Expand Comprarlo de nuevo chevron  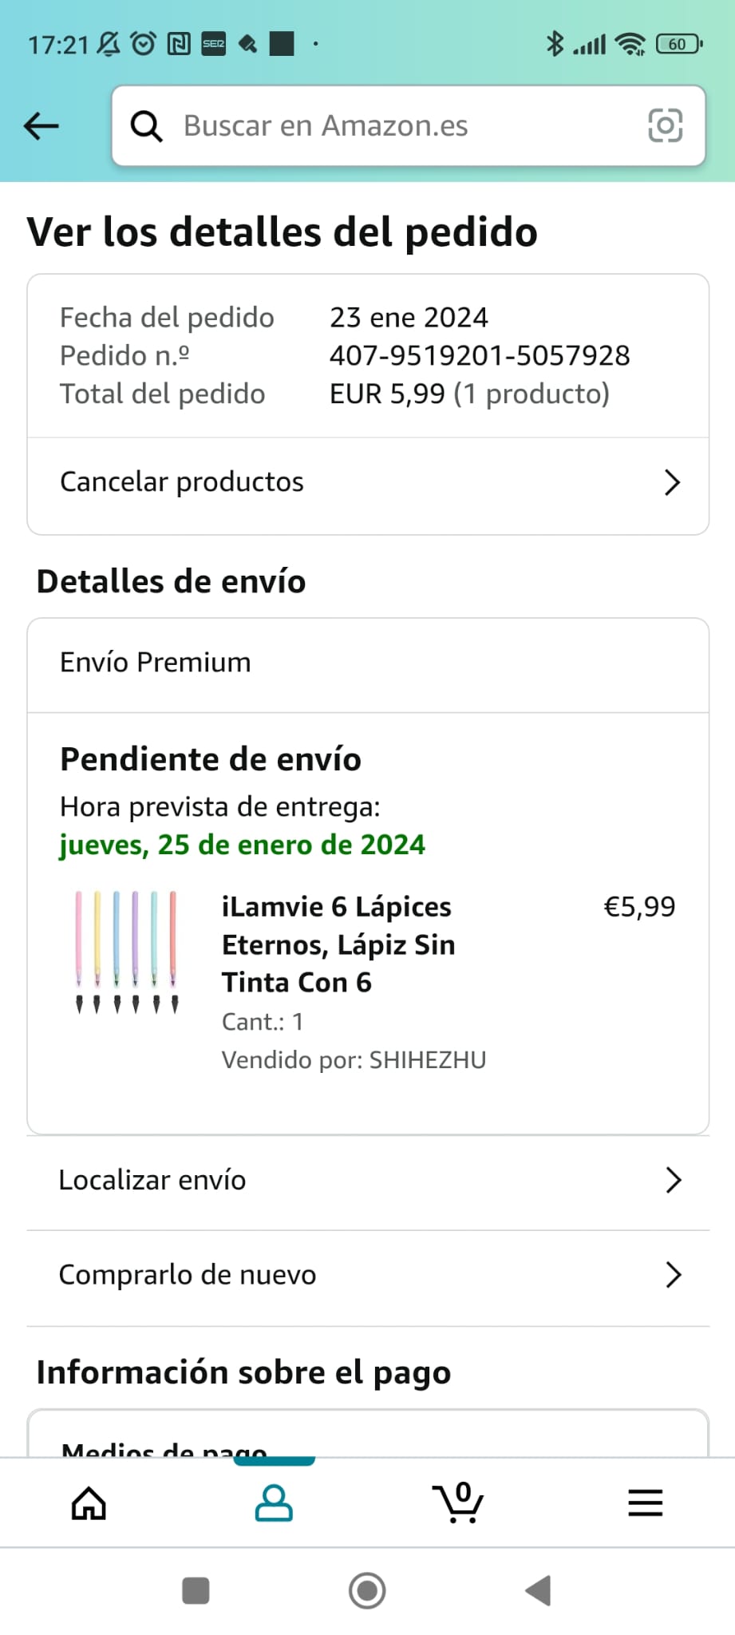coord(673,1275)
